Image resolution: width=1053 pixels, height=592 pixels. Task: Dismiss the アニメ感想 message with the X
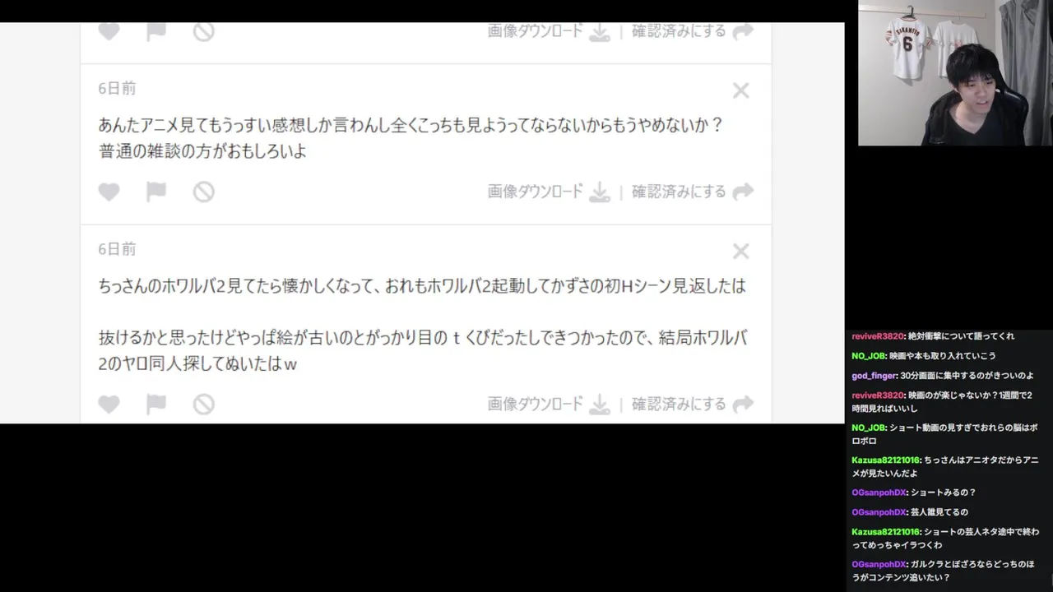[741, 90]
